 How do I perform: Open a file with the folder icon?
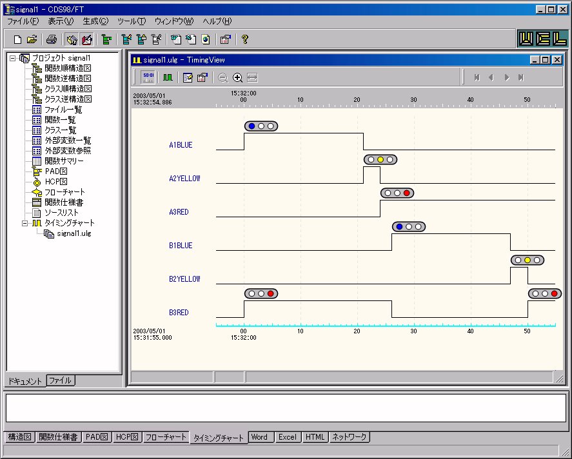point(32,39)
